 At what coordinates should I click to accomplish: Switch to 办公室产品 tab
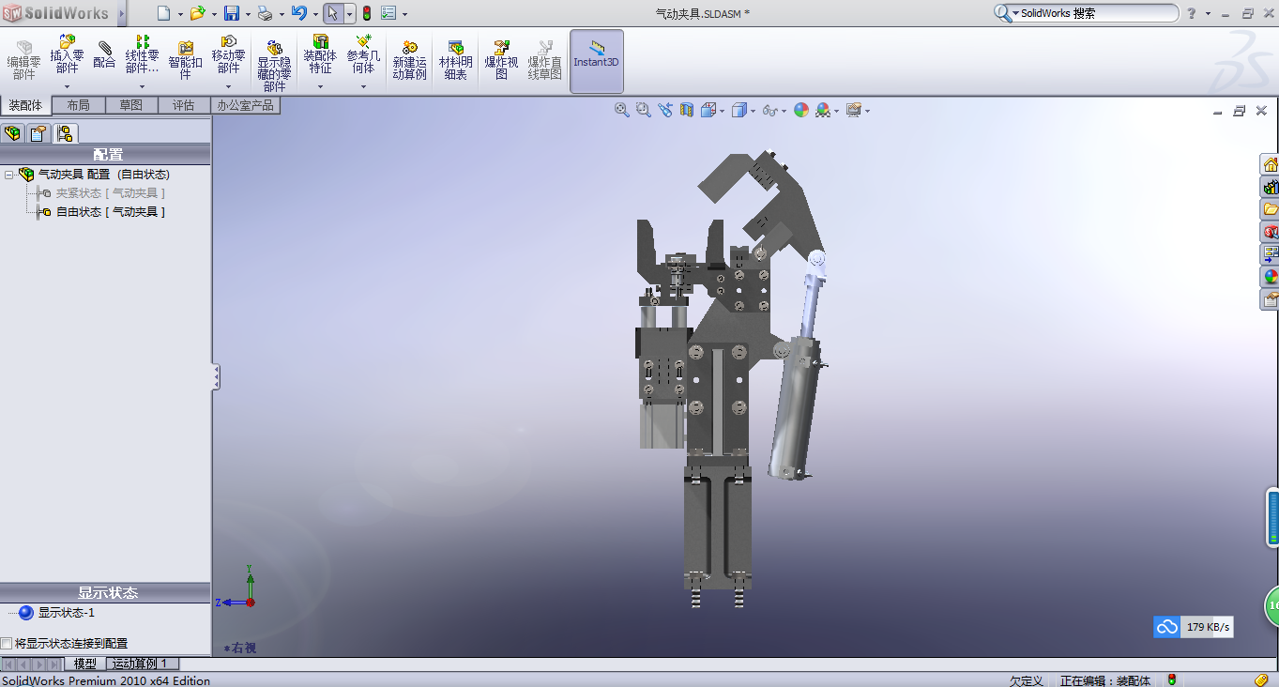246,105
